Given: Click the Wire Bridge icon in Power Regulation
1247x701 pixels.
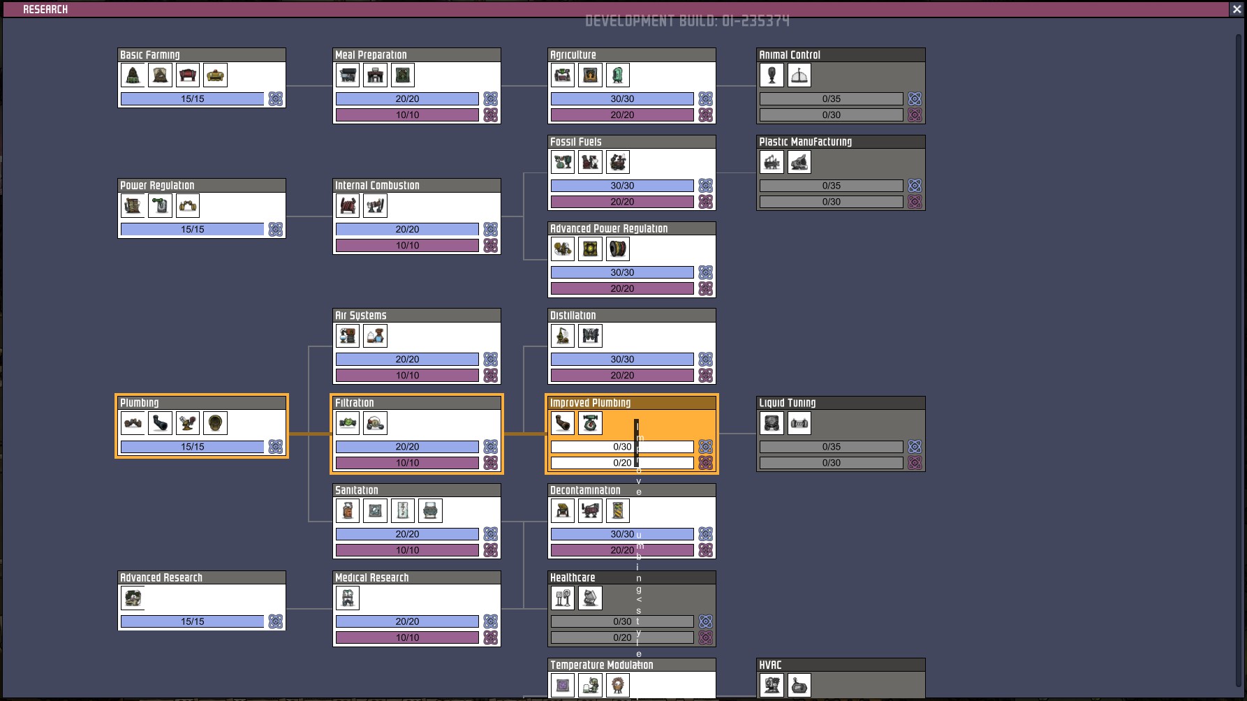Looking at the screenshot, I should [x=187, y=206].
